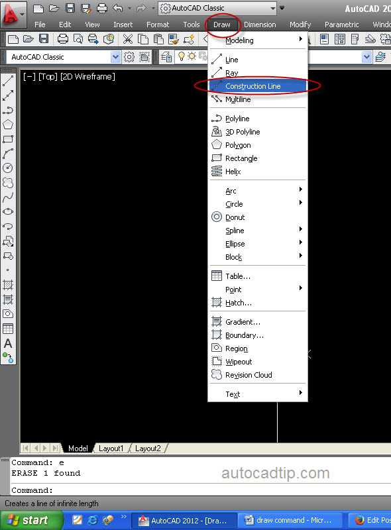Click the Windows start button
The height and width of the screenshot is (530, 391).
pos(30,520)
